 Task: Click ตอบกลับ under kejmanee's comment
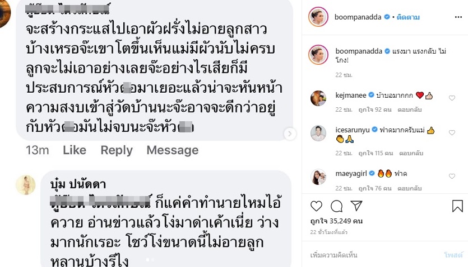tap(410, 109)
